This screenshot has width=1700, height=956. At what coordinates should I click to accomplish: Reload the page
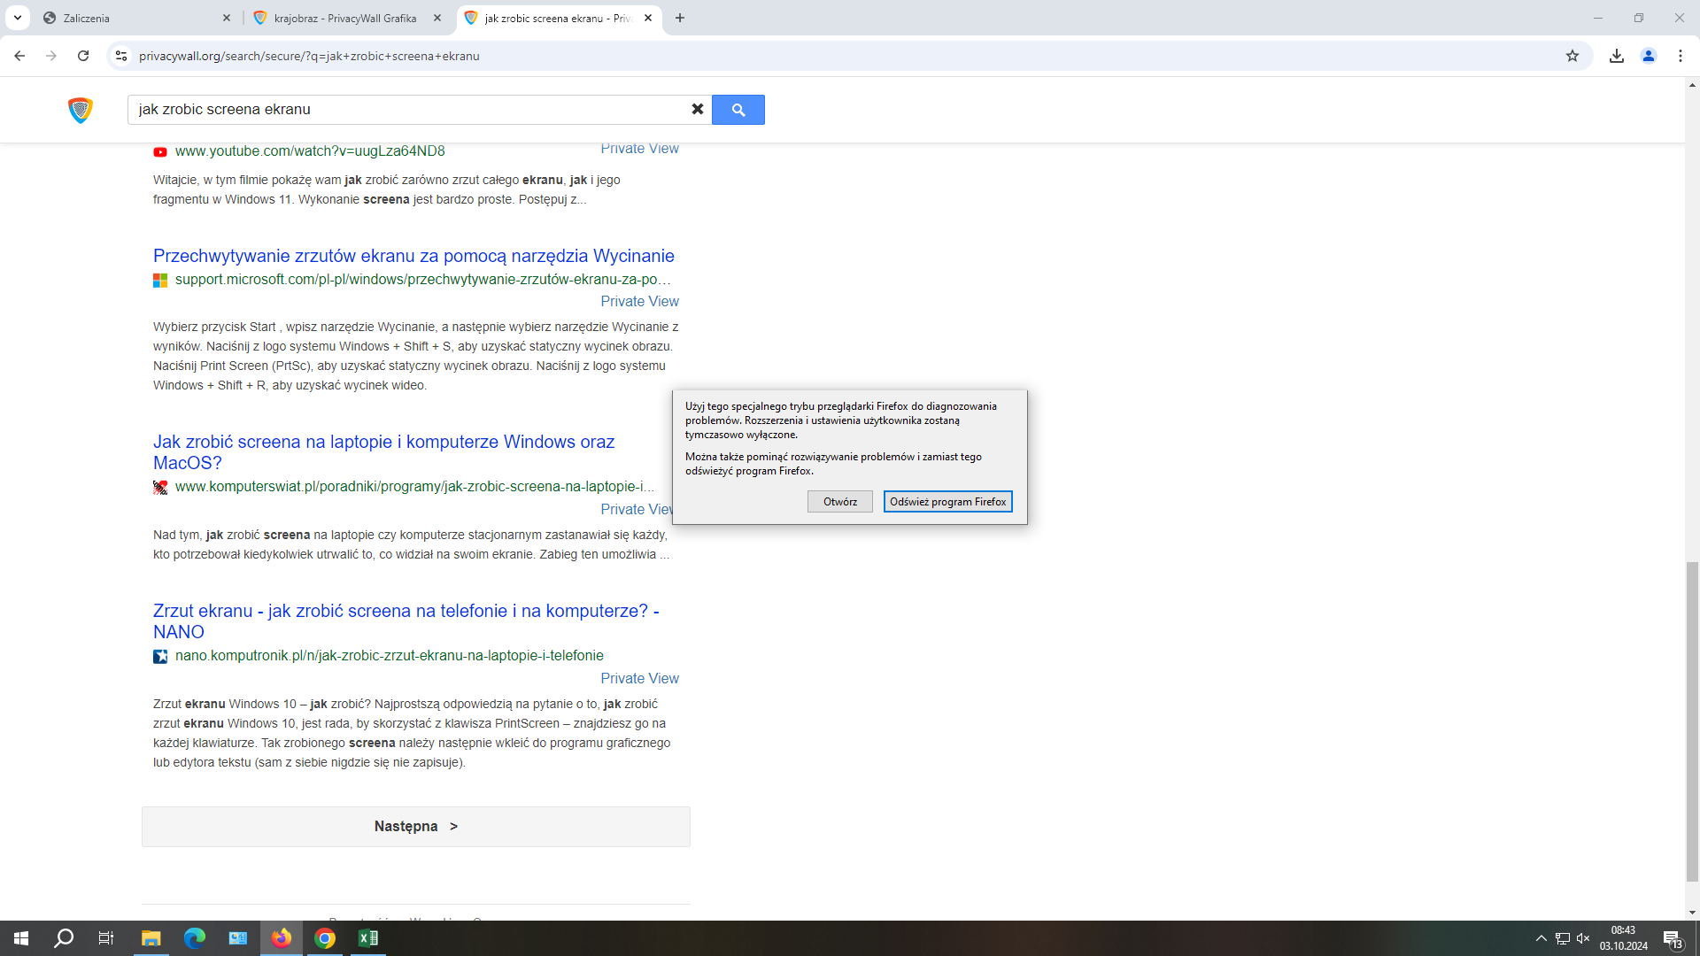coord(83,56)
